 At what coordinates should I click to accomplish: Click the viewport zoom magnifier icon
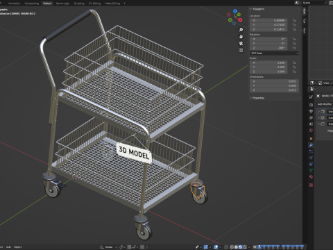click(x=241, y=30)
